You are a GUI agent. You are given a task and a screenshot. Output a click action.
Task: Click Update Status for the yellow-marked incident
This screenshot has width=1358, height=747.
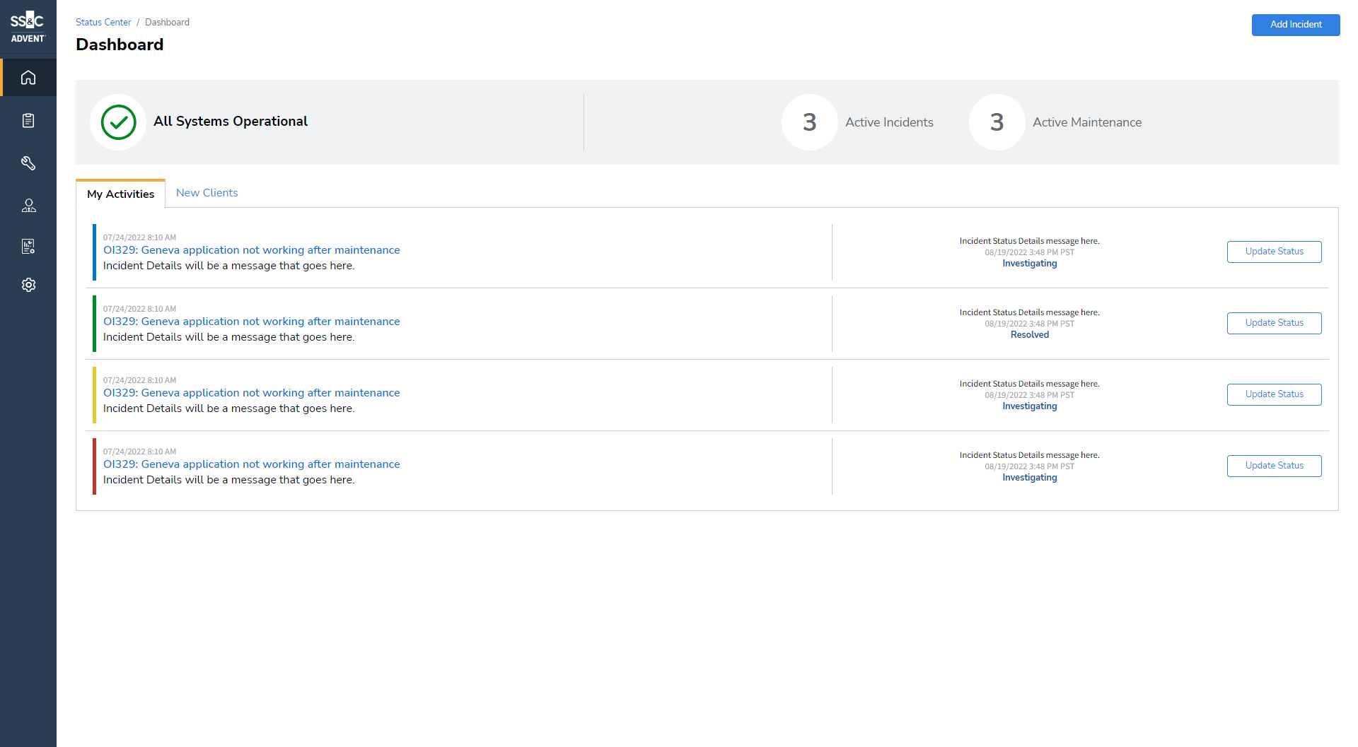point(1274,394)
